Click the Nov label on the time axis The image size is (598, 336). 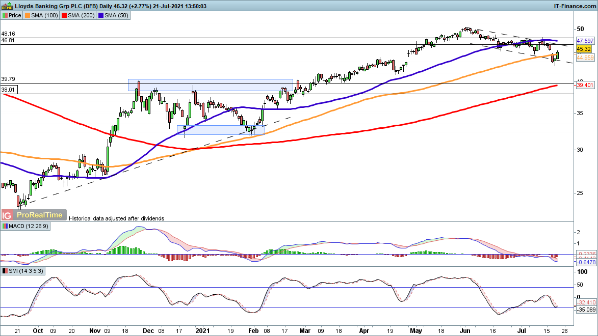[x=95, y=331]
